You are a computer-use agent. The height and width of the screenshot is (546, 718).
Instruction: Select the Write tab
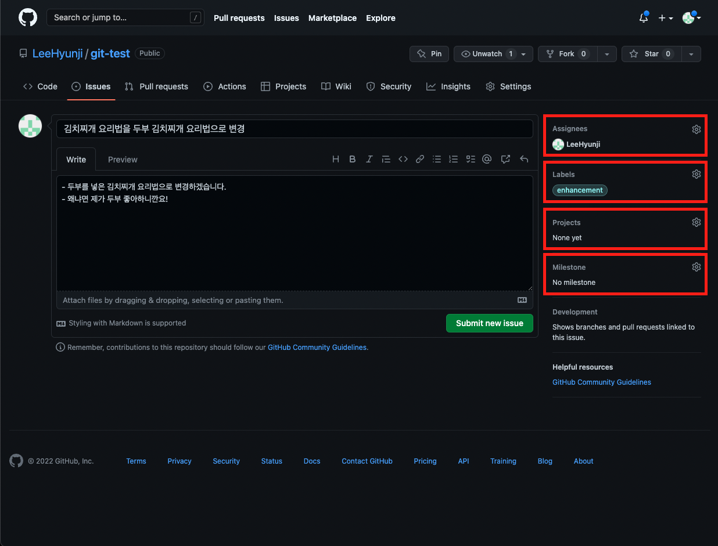click(x=76, y=160)
